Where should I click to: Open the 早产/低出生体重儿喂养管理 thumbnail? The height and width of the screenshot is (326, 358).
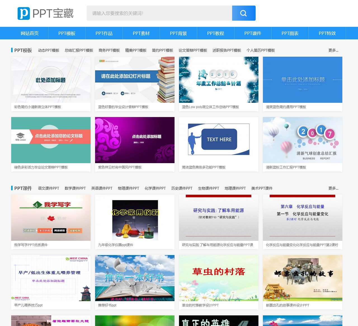point(51,278)
